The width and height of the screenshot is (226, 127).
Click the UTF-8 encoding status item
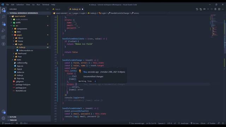click(x=169, y=123)
